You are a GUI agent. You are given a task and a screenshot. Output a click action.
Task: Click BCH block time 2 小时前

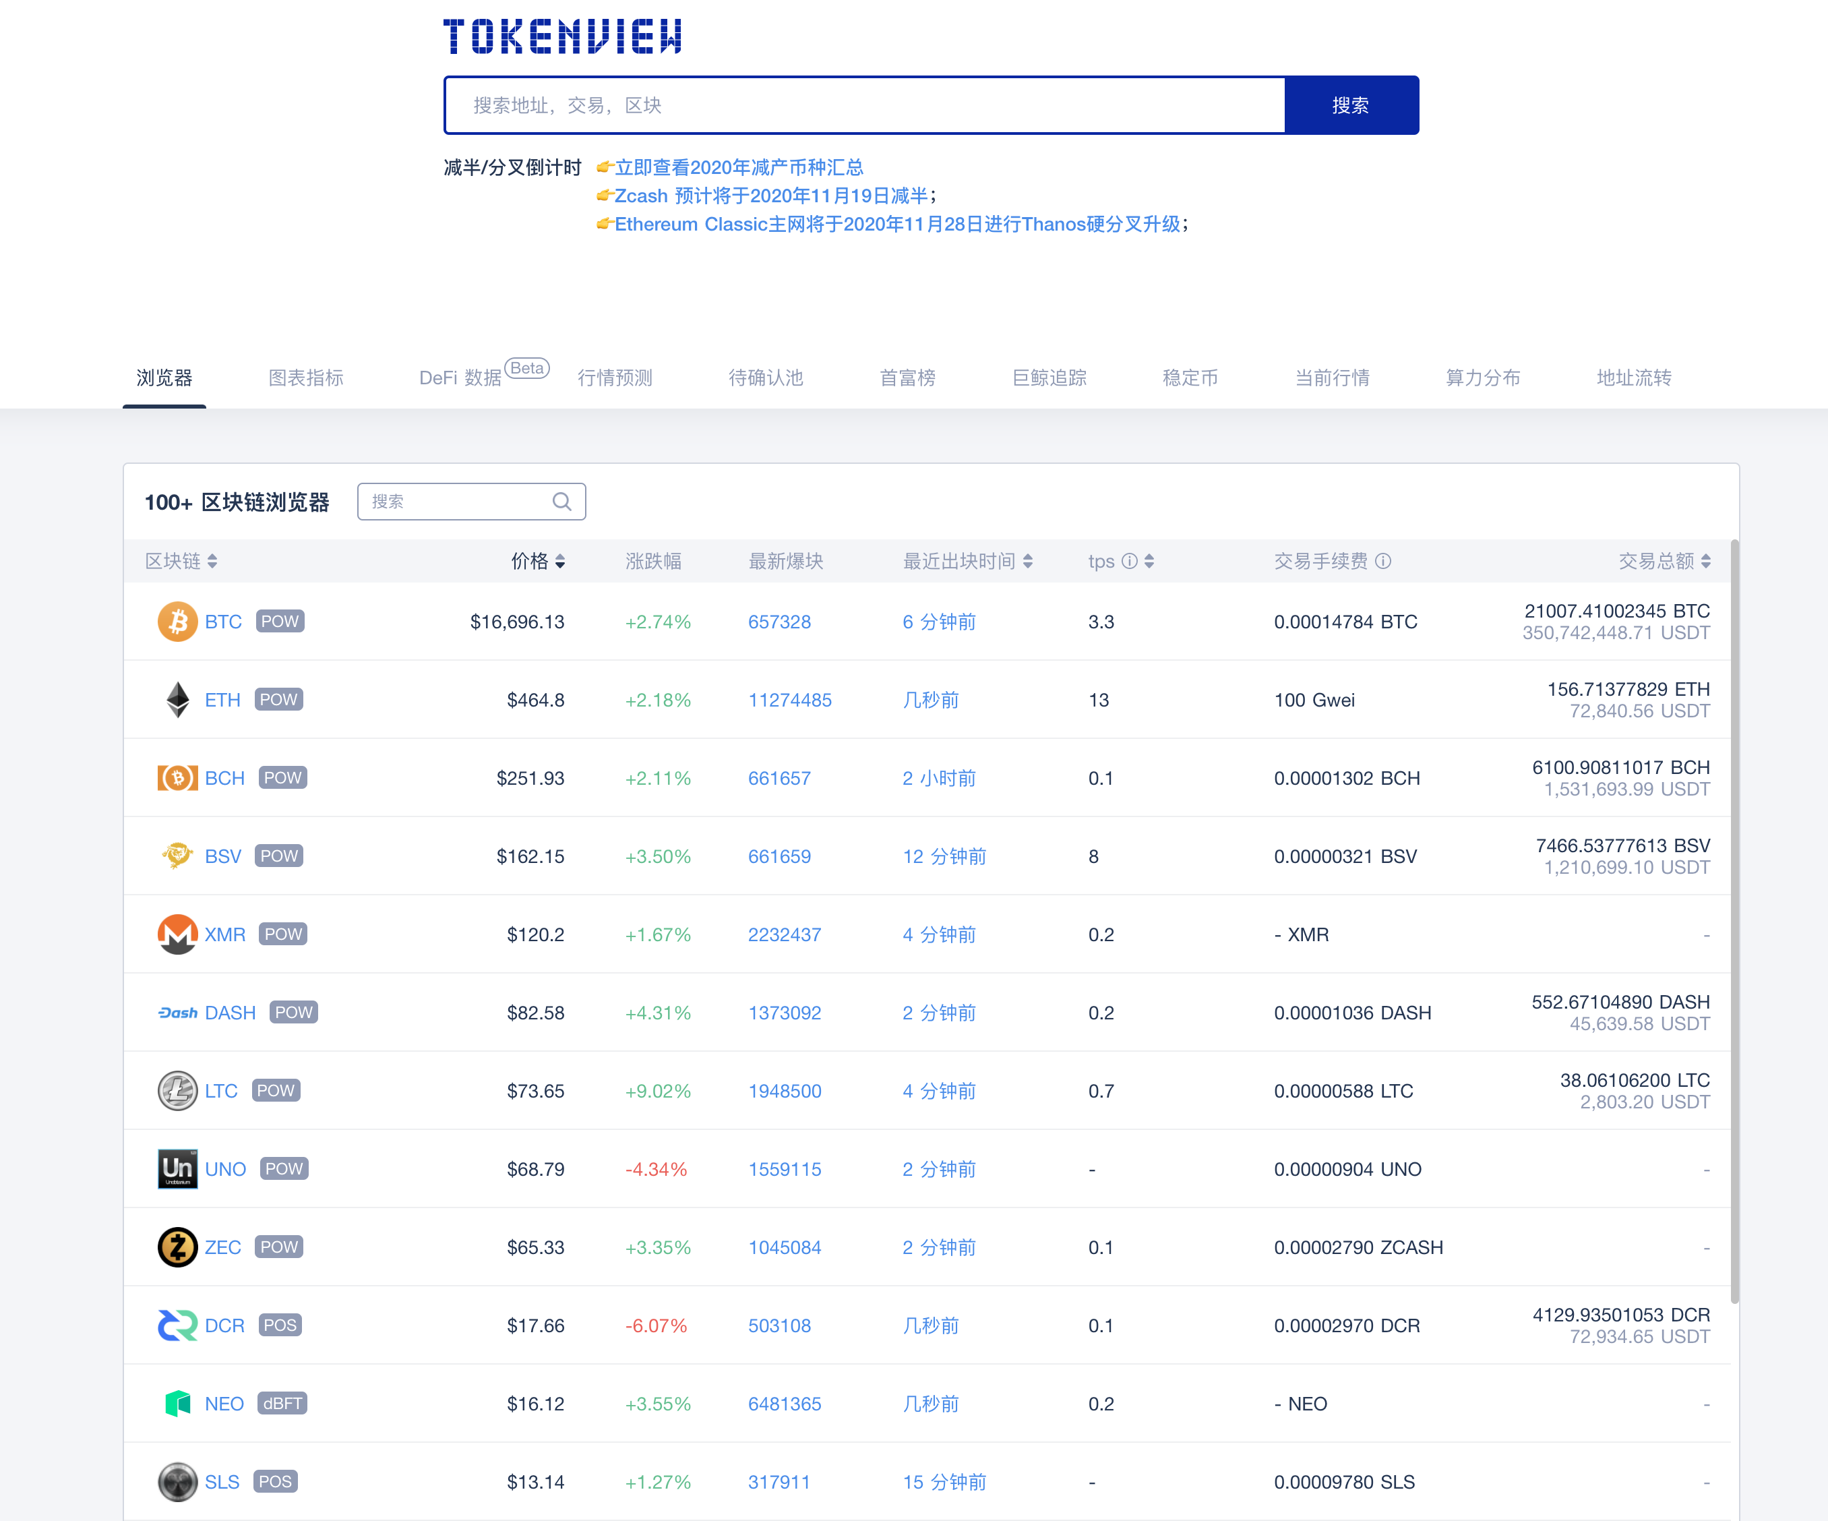[x=939, y=777]
